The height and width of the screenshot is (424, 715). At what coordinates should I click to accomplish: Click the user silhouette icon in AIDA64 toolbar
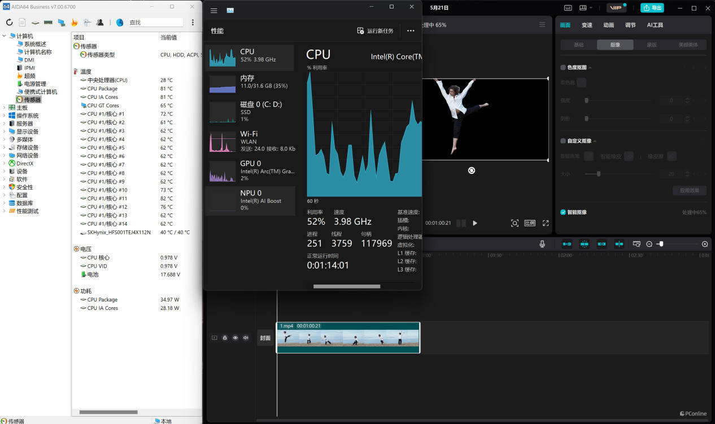click(x=100, y=23)
